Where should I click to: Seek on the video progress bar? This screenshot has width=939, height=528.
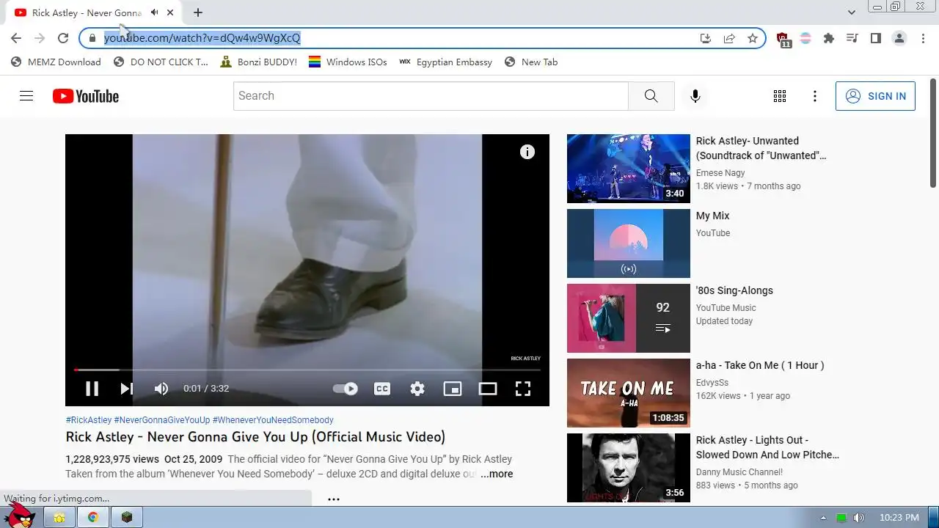[307, 370]
